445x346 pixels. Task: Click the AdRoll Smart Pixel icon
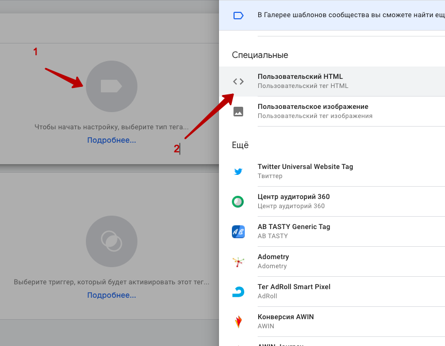pos(238,292)
